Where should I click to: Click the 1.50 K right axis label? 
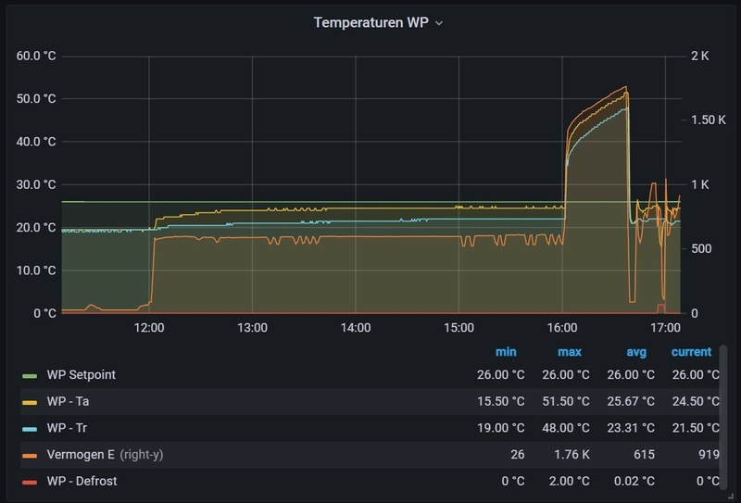pyautogui.click(x=709, y=120)
